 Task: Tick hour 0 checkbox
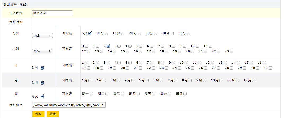click(87, 46)
